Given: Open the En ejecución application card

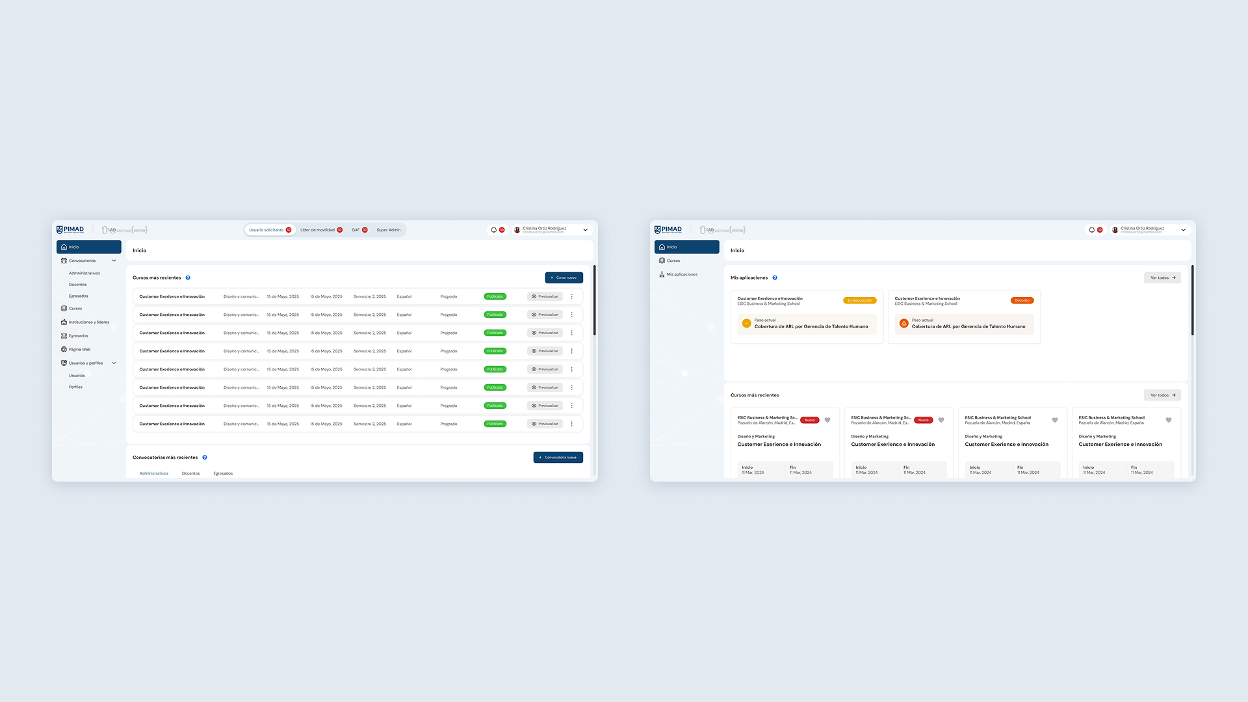Looking at the screenshot, I should click(807, 317).
